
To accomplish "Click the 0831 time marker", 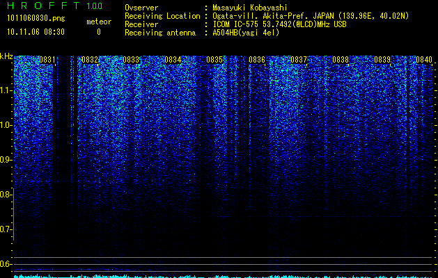I will click(47, 60).
